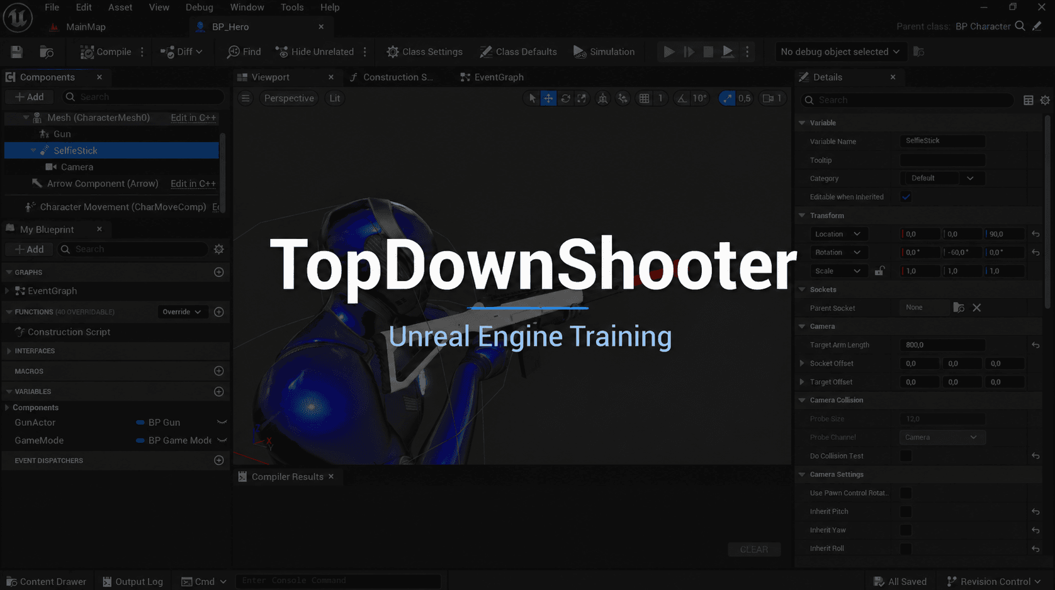The width and height of the screenshot is (1055, 590).
Task: Select the Gun component
Action: point(62,133)
